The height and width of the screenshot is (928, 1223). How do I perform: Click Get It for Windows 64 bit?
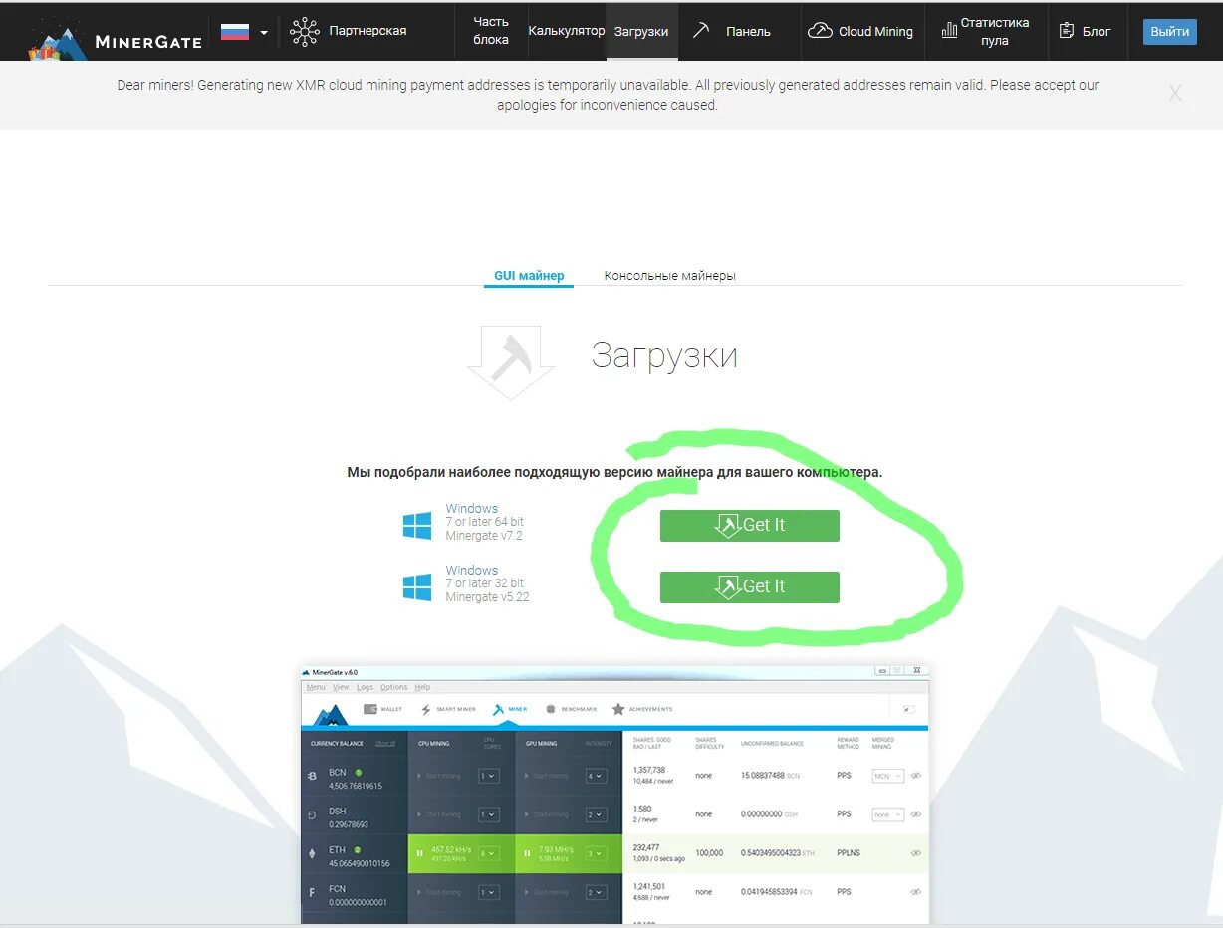click(x=750, y=526)
